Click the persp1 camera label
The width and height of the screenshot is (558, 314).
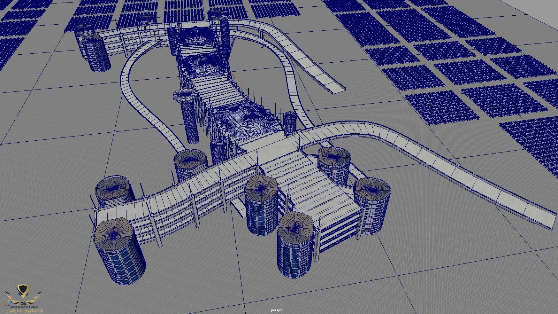[x=277, y=310]
